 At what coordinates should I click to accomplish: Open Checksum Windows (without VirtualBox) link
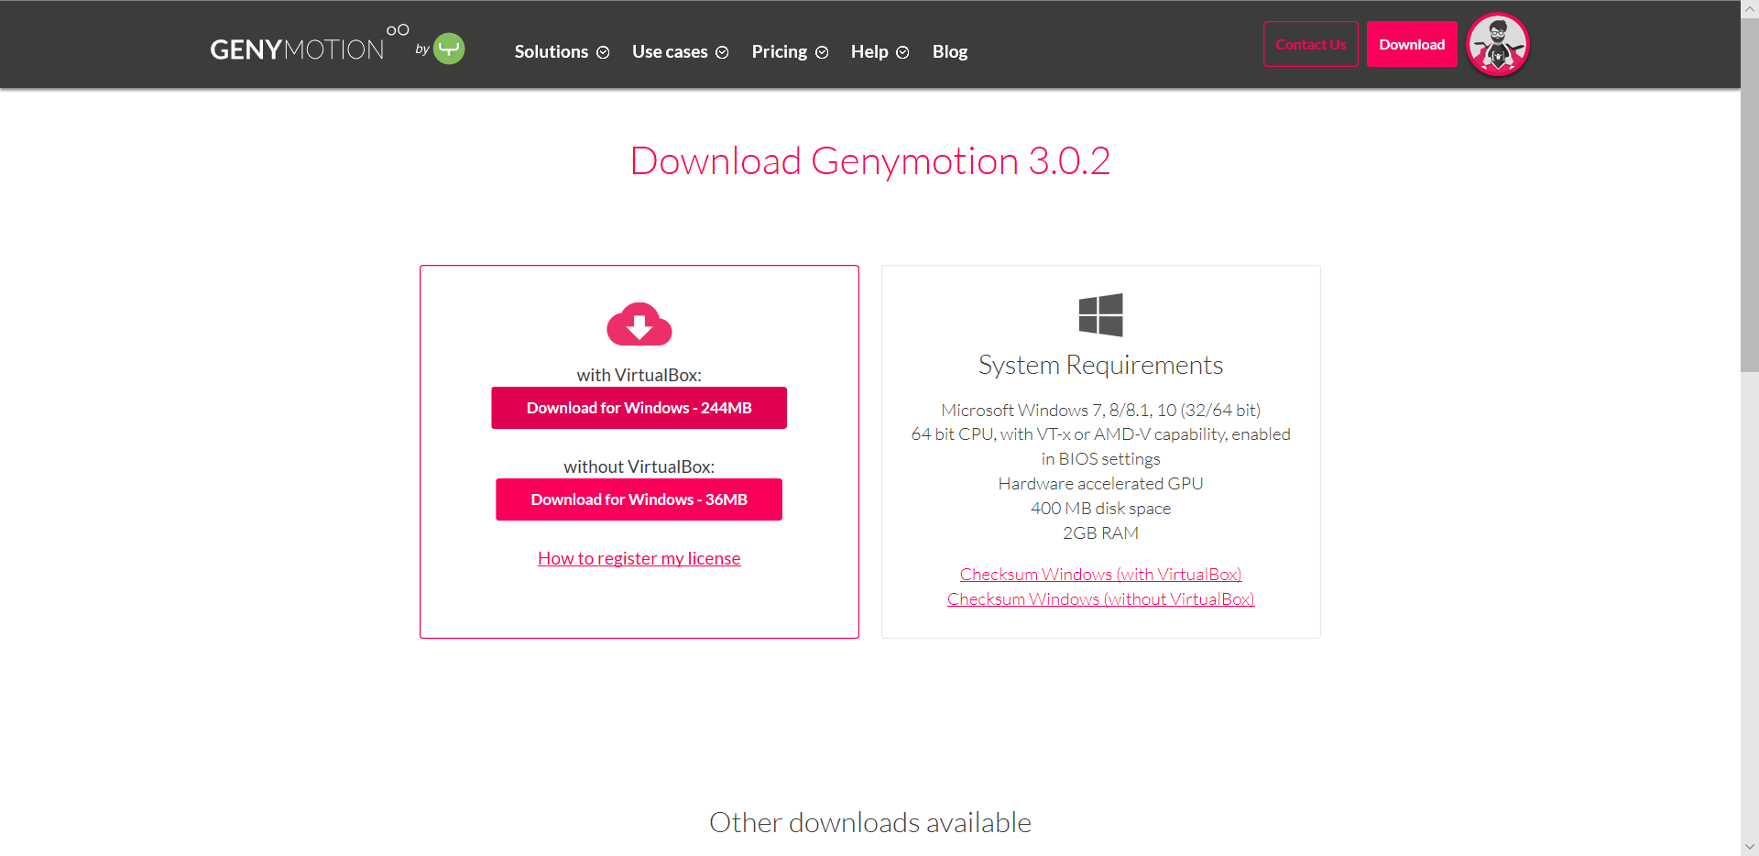click(x=1101, y=598)
